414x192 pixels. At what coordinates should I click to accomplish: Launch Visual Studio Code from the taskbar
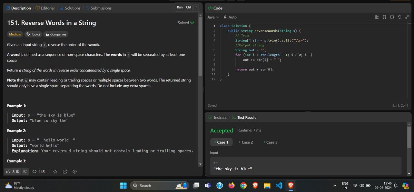[279, 185]
